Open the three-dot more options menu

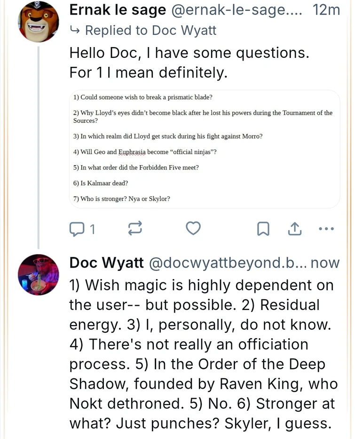pyautogui.click(x=326, y=229)
